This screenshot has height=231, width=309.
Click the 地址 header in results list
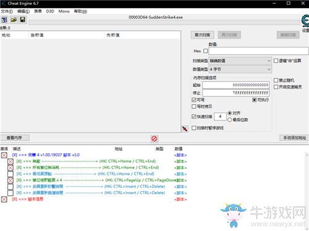[14, 35]
